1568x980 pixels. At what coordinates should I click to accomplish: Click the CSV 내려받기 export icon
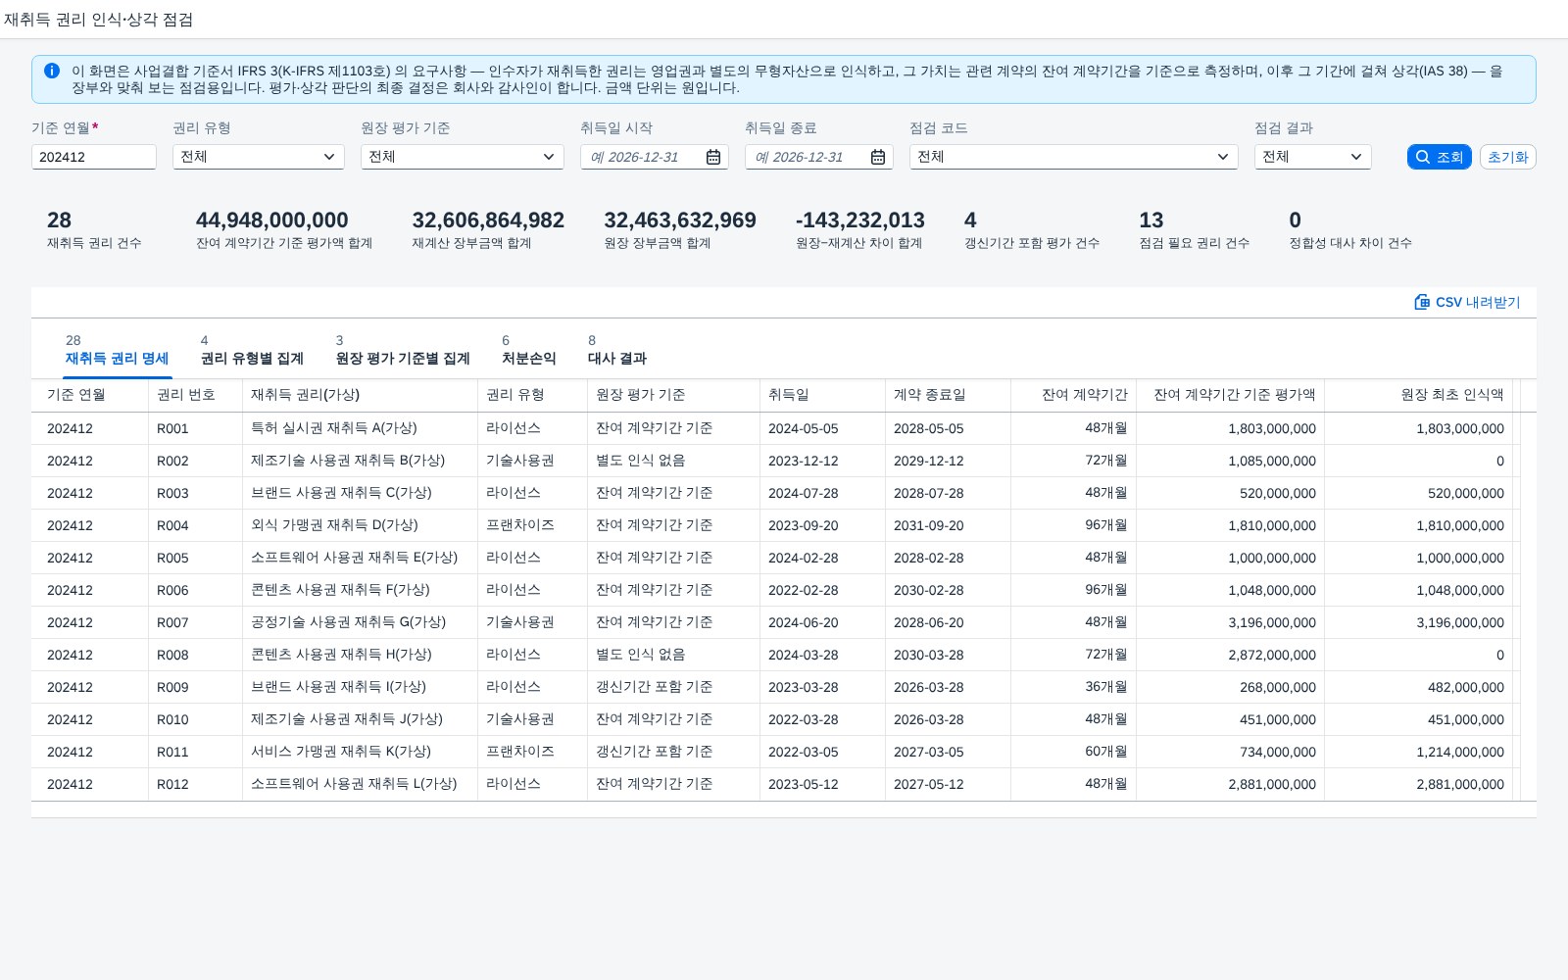pyautogui.click(x=1422, y=302)
